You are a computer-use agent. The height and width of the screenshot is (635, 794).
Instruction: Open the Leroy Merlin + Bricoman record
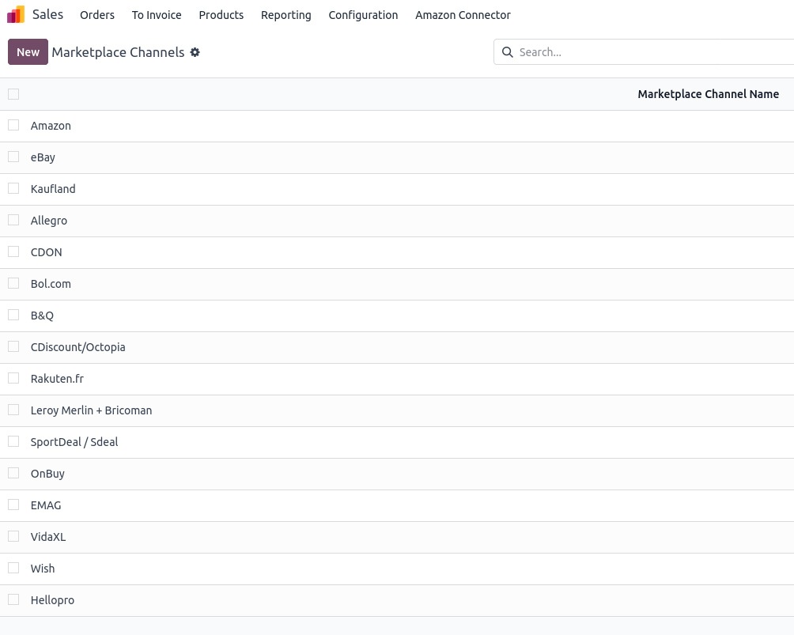[91, 410]
